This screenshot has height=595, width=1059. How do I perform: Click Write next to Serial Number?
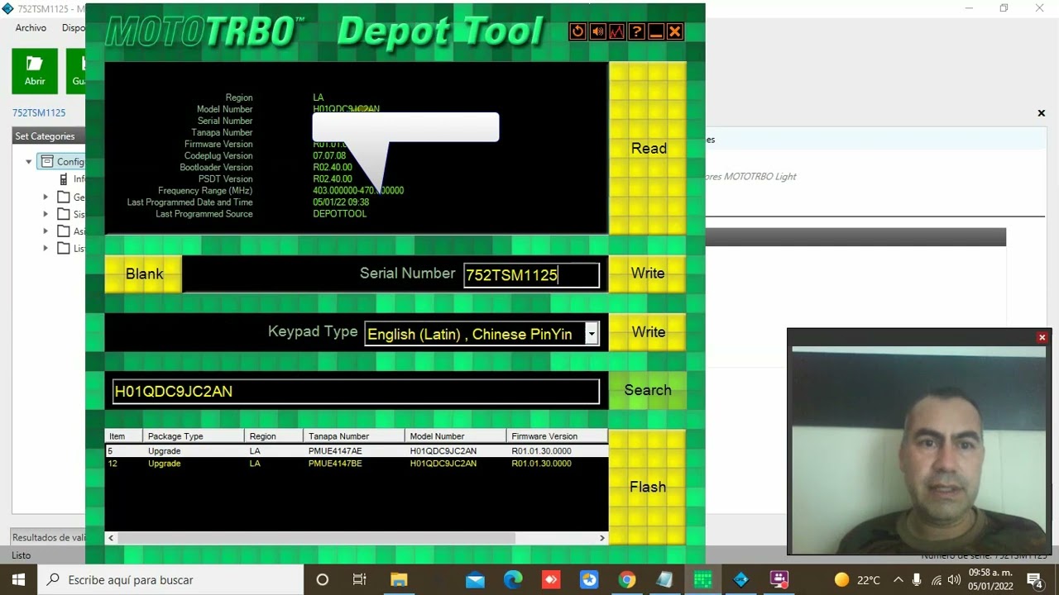coord(648,274)
